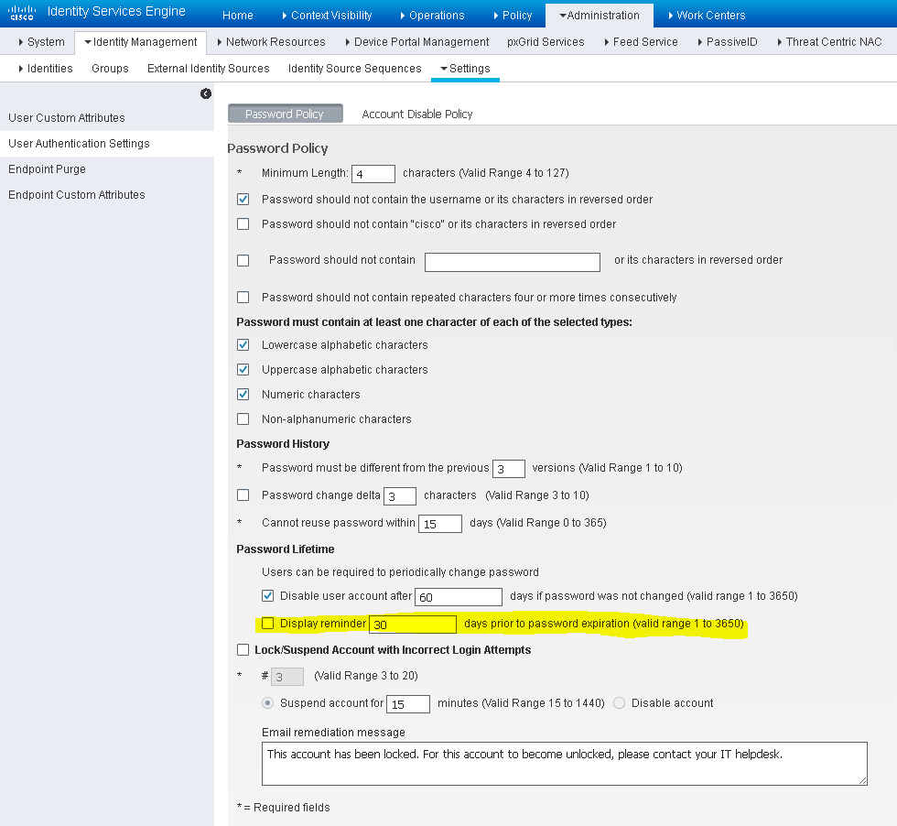Expand PassiveID submenu
897x826 pixels.
727,42
